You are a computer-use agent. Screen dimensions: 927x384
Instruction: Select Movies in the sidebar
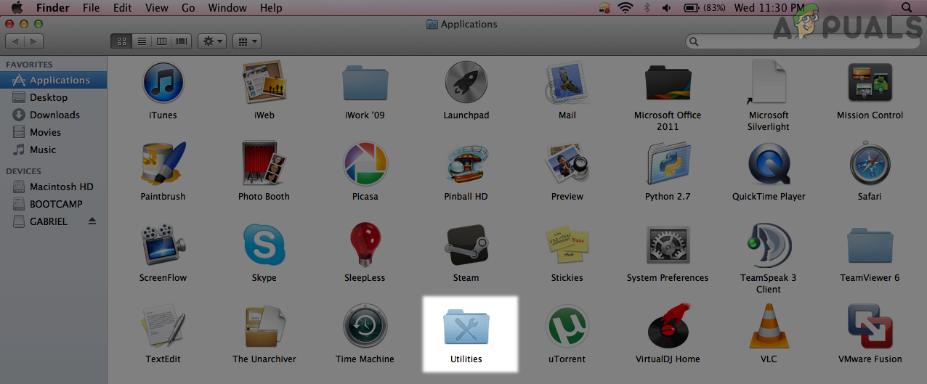click(x=54, y=132)
